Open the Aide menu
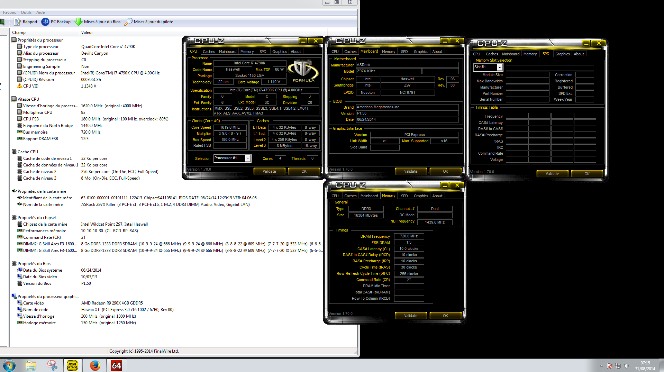The width and height of the screenshot is (664, 372). [40, 12]
